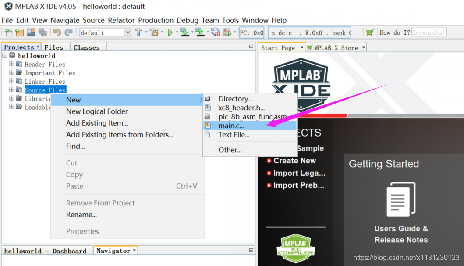
Task: Click the Build Project hammer icon
Action: tap(138, 32)
